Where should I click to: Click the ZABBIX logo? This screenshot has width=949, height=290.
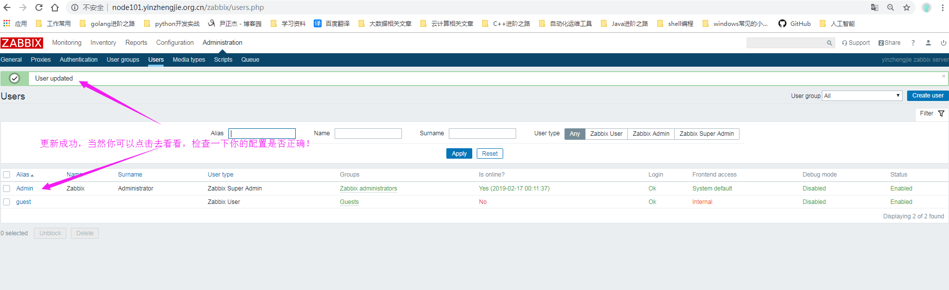22,43
